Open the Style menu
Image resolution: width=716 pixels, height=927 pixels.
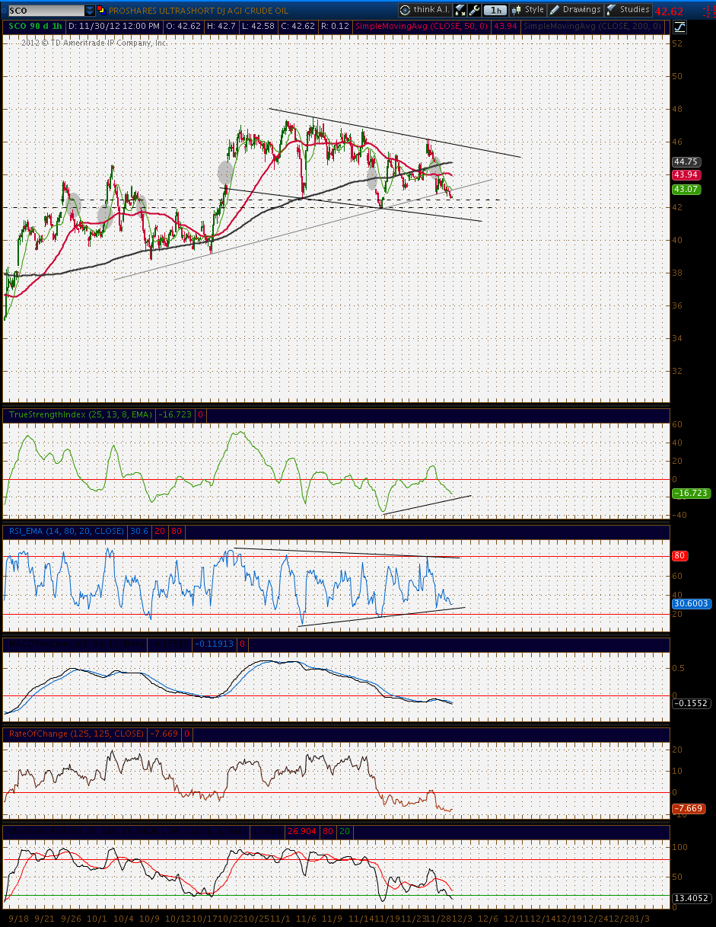point(527,10)
